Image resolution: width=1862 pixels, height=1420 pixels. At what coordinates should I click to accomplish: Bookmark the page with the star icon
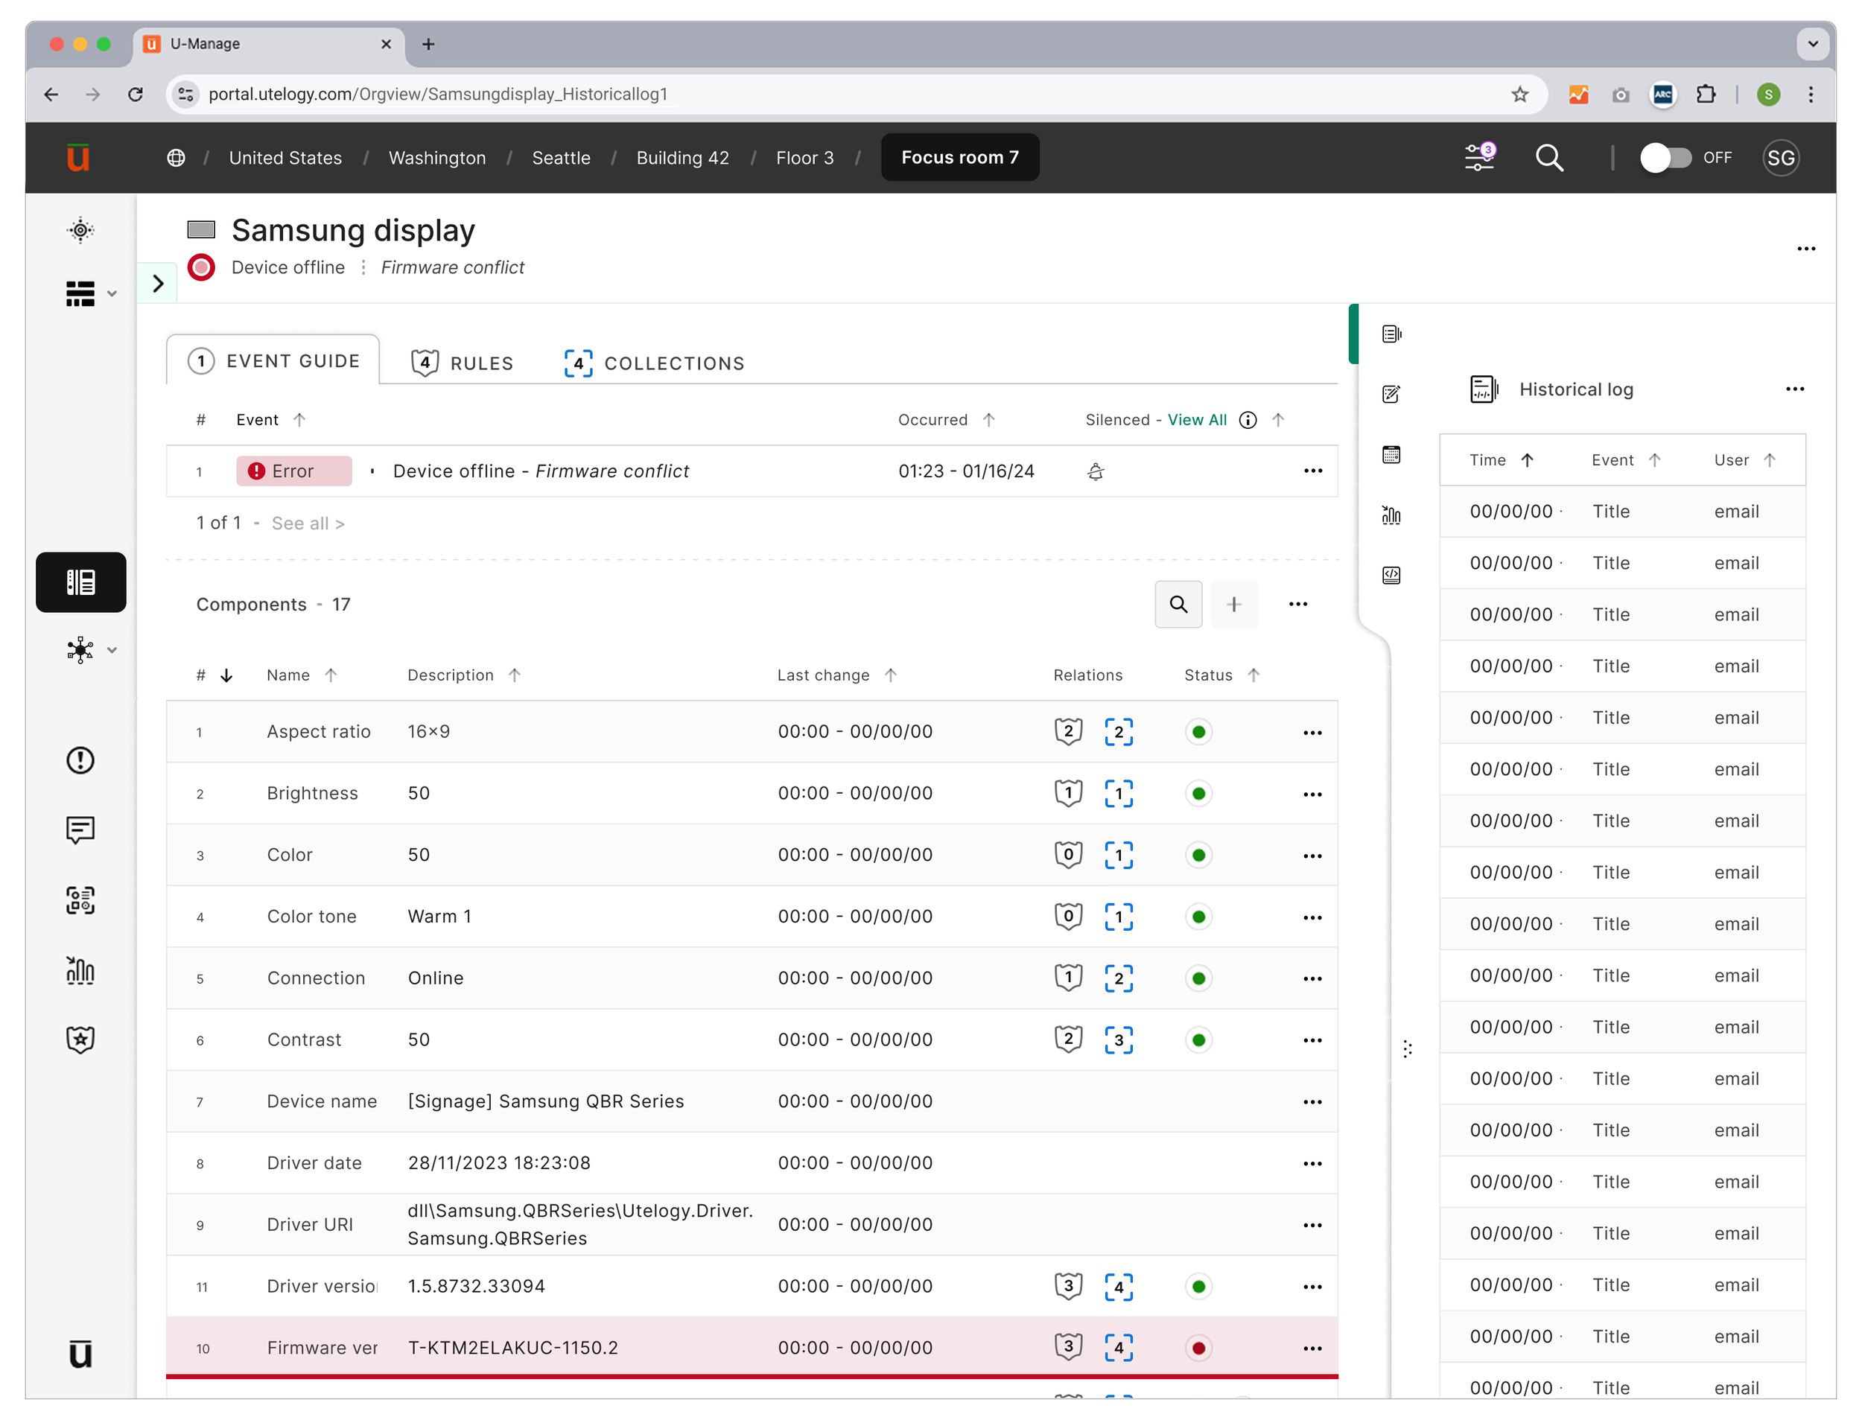tap(1519, 94)
